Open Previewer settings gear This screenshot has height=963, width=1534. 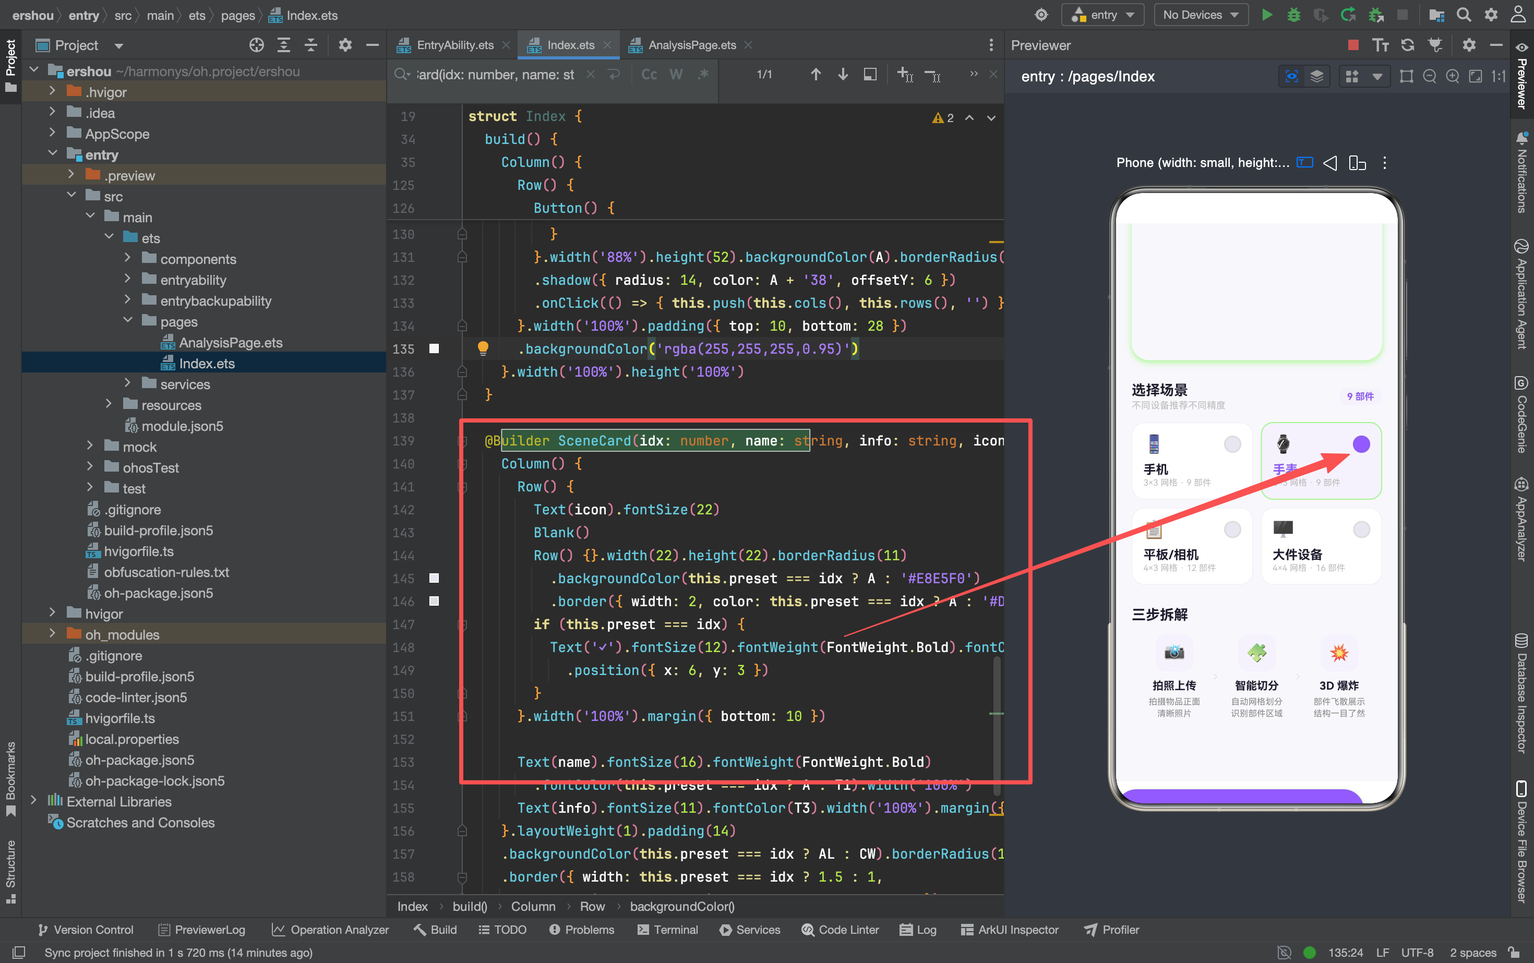(x=1469, y=44)
